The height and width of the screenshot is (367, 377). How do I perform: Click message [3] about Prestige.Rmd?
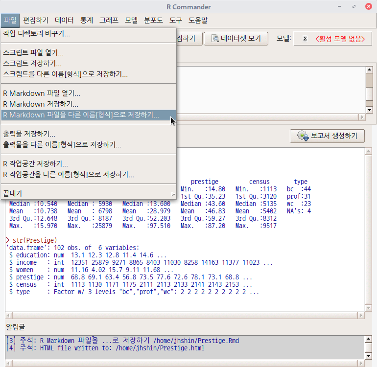(122, 341)
